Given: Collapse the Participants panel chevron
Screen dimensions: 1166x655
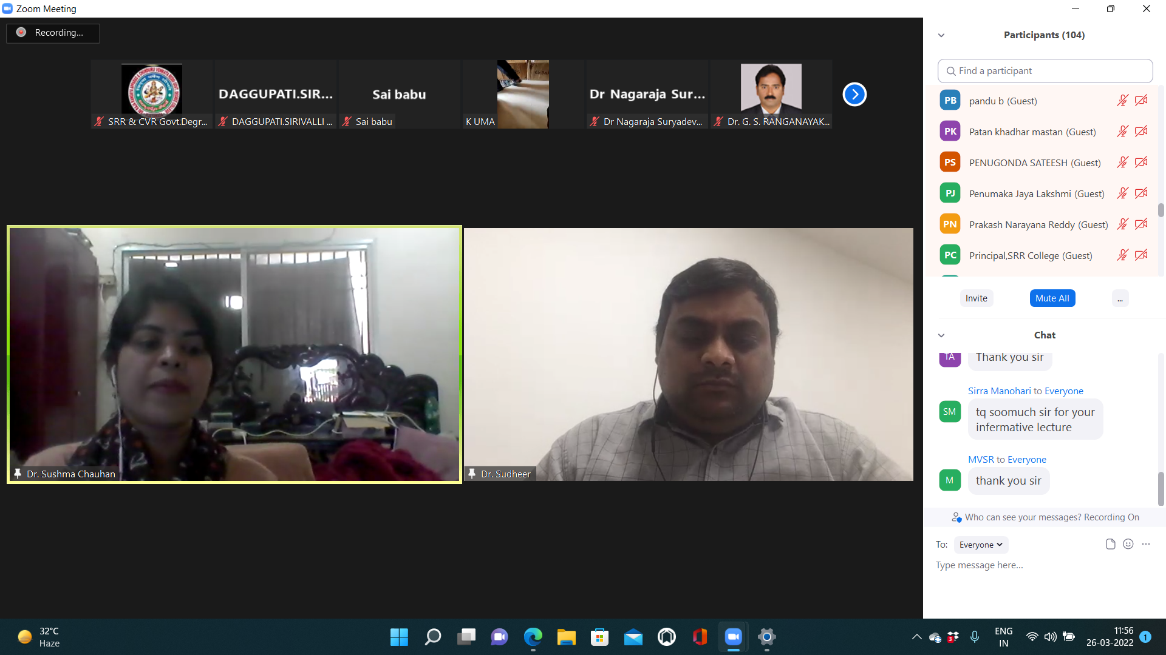Looking at the screenshot, I should (x=941, y=35).
